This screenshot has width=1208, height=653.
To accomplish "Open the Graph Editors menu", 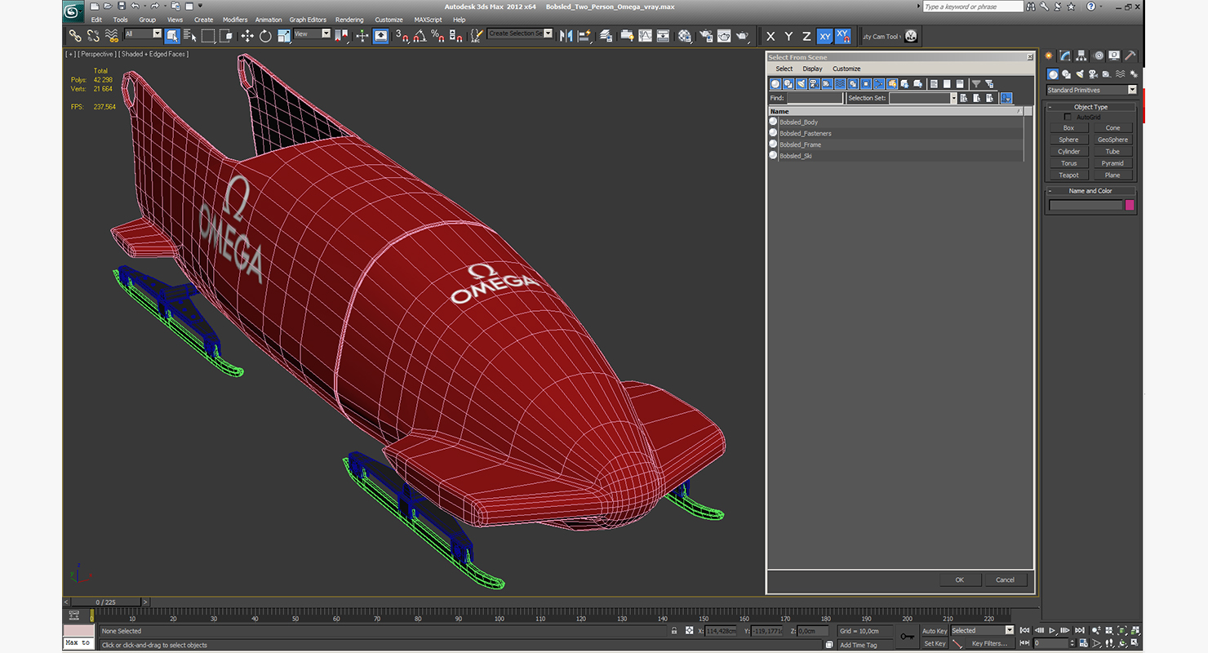I will (308, 20).
